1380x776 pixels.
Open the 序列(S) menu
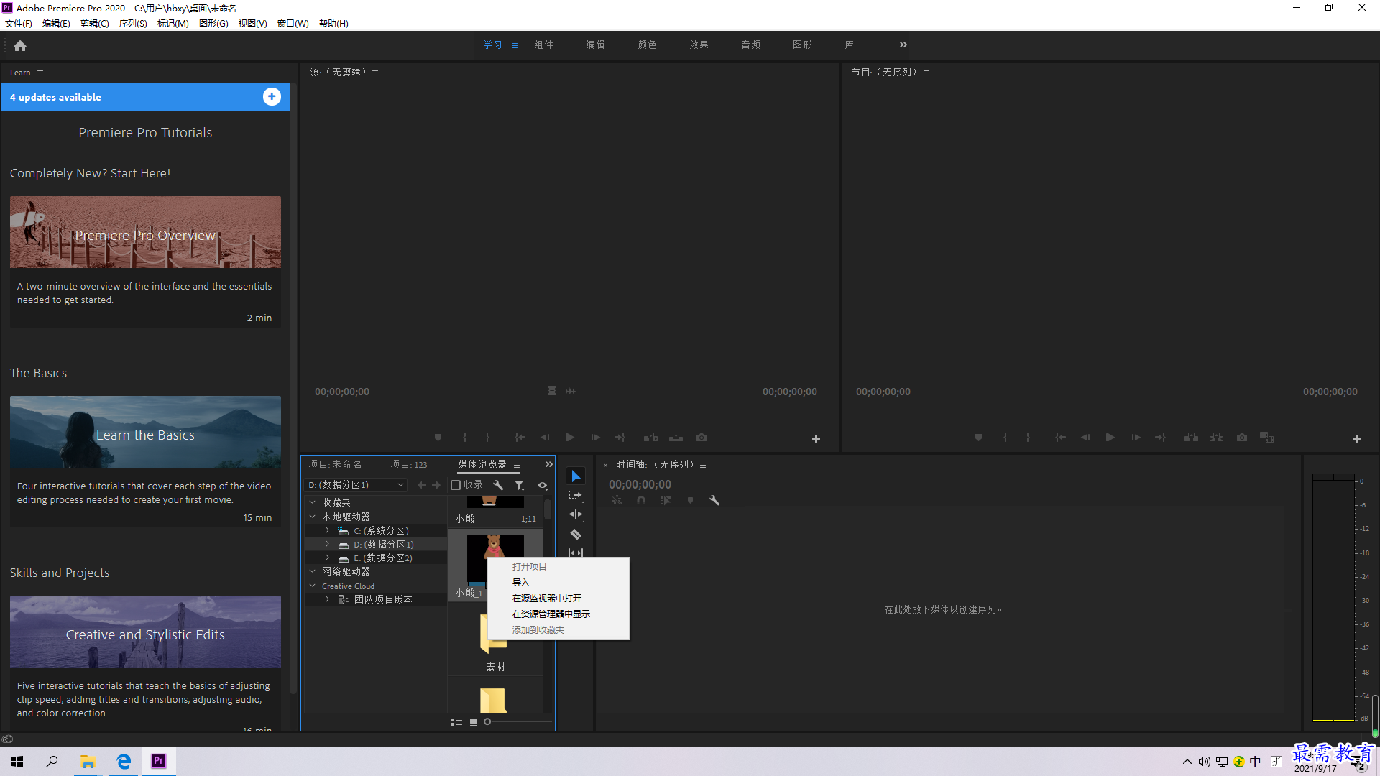pyautogui.click(x=133, y=23)
